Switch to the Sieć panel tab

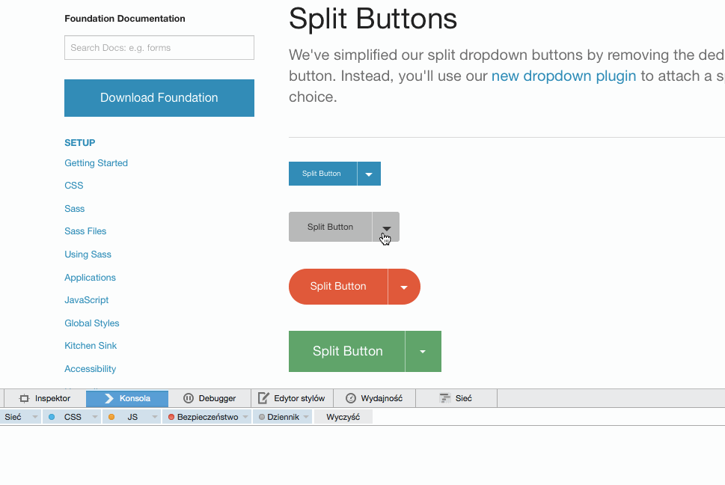(x=456, y=397)
